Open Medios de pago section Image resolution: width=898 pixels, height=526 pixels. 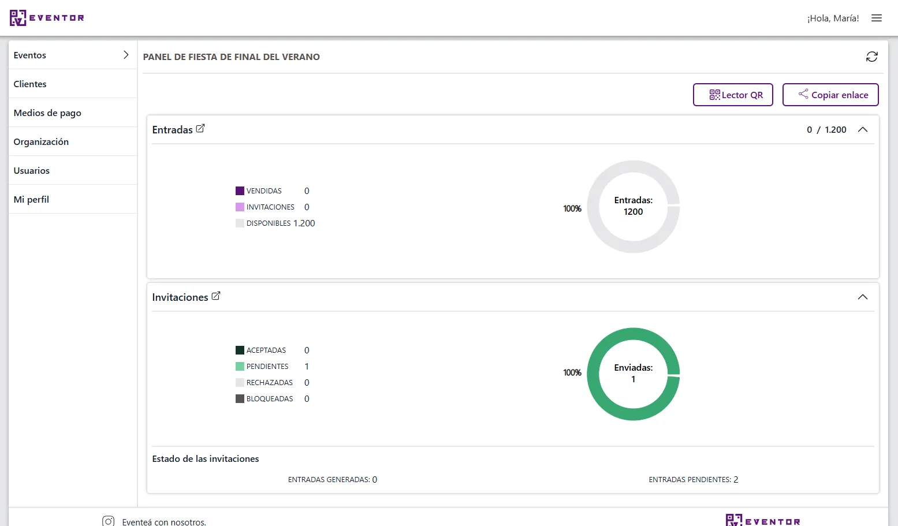pos(73,113)
